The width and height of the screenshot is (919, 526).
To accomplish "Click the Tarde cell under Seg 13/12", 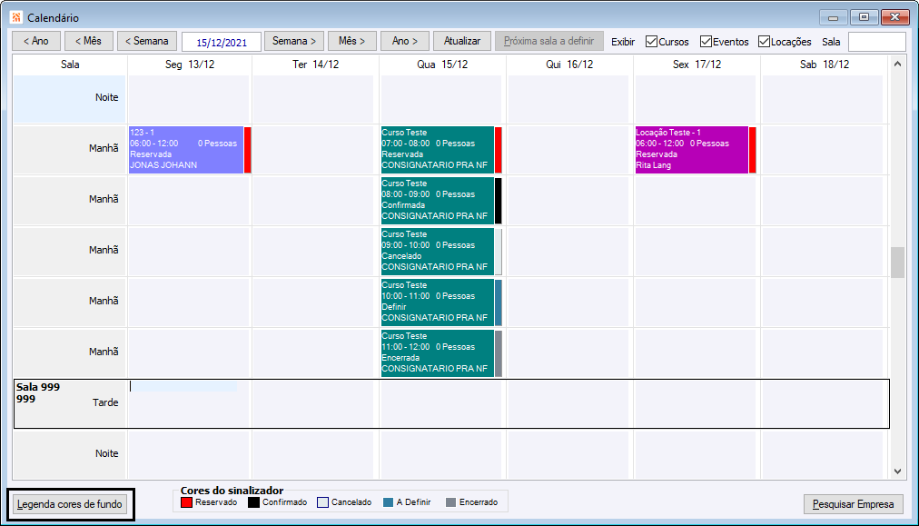I will [x=190, y=403].
